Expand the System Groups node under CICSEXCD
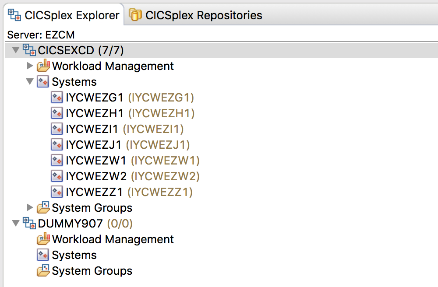Image resolution: width=438 pixels, height=287 pixels. coord(30,207)
